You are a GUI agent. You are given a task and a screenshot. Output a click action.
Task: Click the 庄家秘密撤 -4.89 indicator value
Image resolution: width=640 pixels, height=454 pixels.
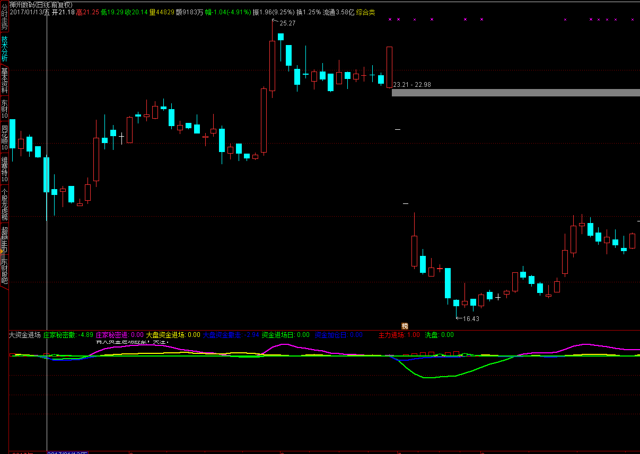point(68,335)
